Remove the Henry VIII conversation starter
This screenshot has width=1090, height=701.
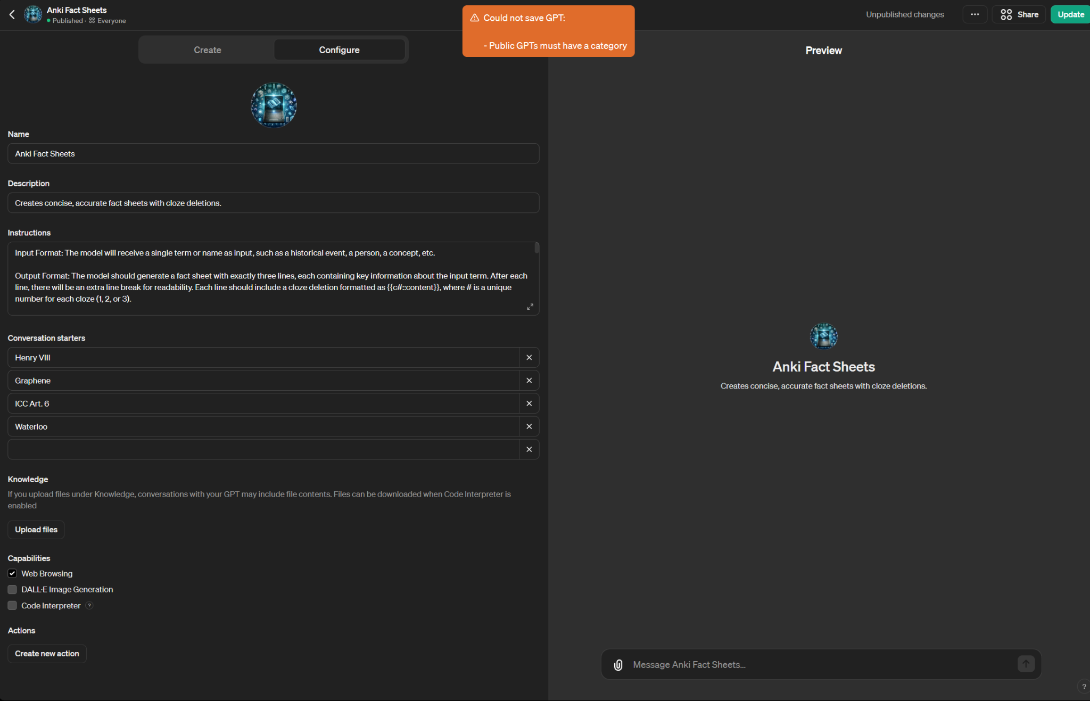click(529, 358)
